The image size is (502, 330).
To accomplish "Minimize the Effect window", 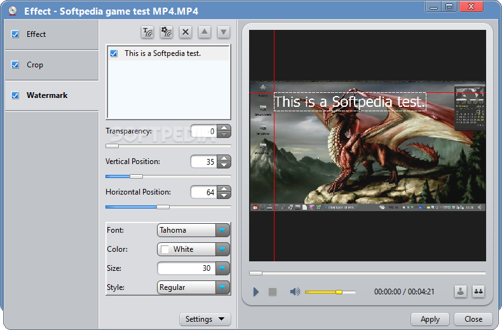I will pos(433,7).
